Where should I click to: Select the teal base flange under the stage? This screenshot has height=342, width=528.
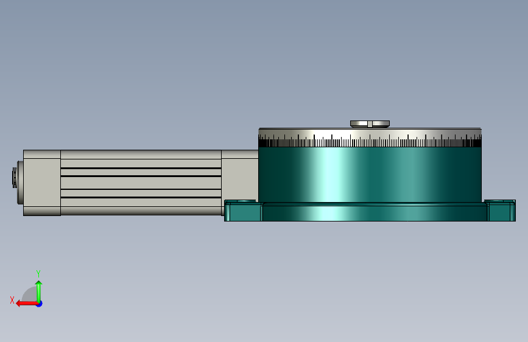pyautogui.click(x=375, y=212)
